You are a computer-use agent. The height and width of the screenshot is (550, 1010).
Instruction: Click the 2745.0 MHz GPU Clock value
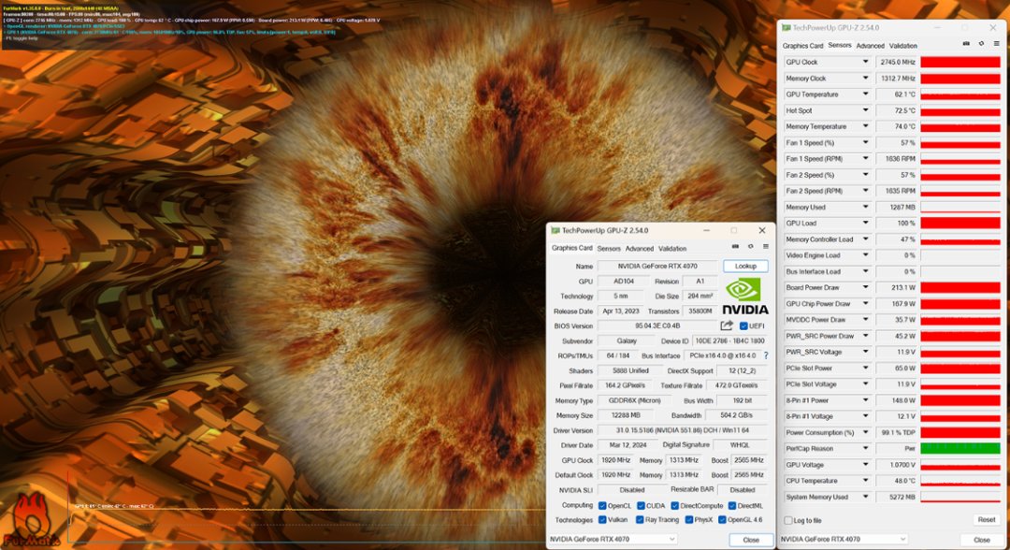click(896, 62)
